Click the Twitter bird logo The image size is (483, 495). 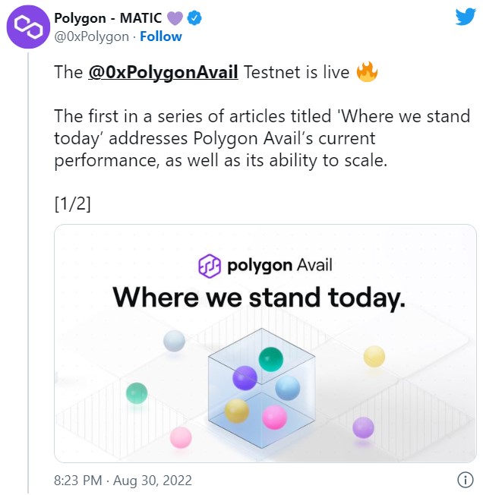465,18
